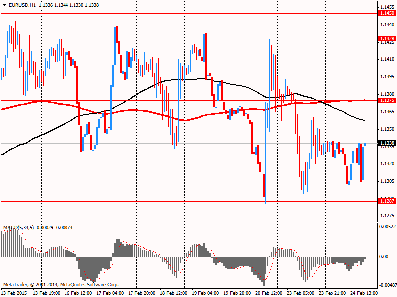Click the 1.1320 price axis value
397x297 pixels.
click(386, 163)
